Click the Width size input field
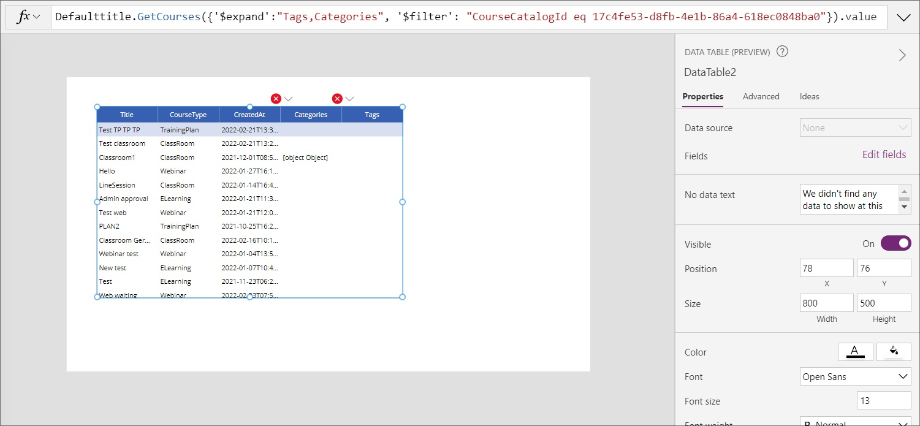Viewport: 920px width, 426px height. point(826,303)
